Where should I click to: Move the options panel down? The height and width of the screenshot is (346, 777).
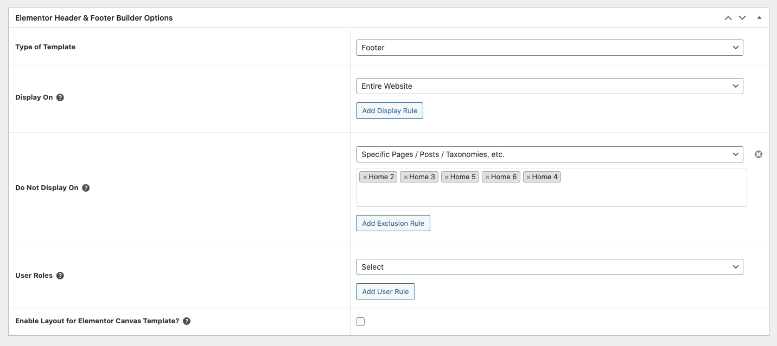[x=742, y=18]
